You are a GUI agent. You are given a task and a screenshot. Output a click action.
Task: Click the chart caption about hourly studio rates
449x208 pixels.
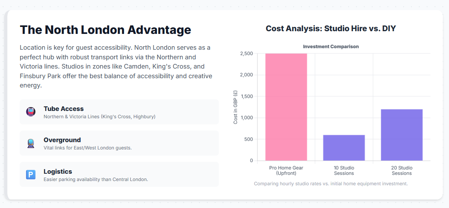point(331,183)
